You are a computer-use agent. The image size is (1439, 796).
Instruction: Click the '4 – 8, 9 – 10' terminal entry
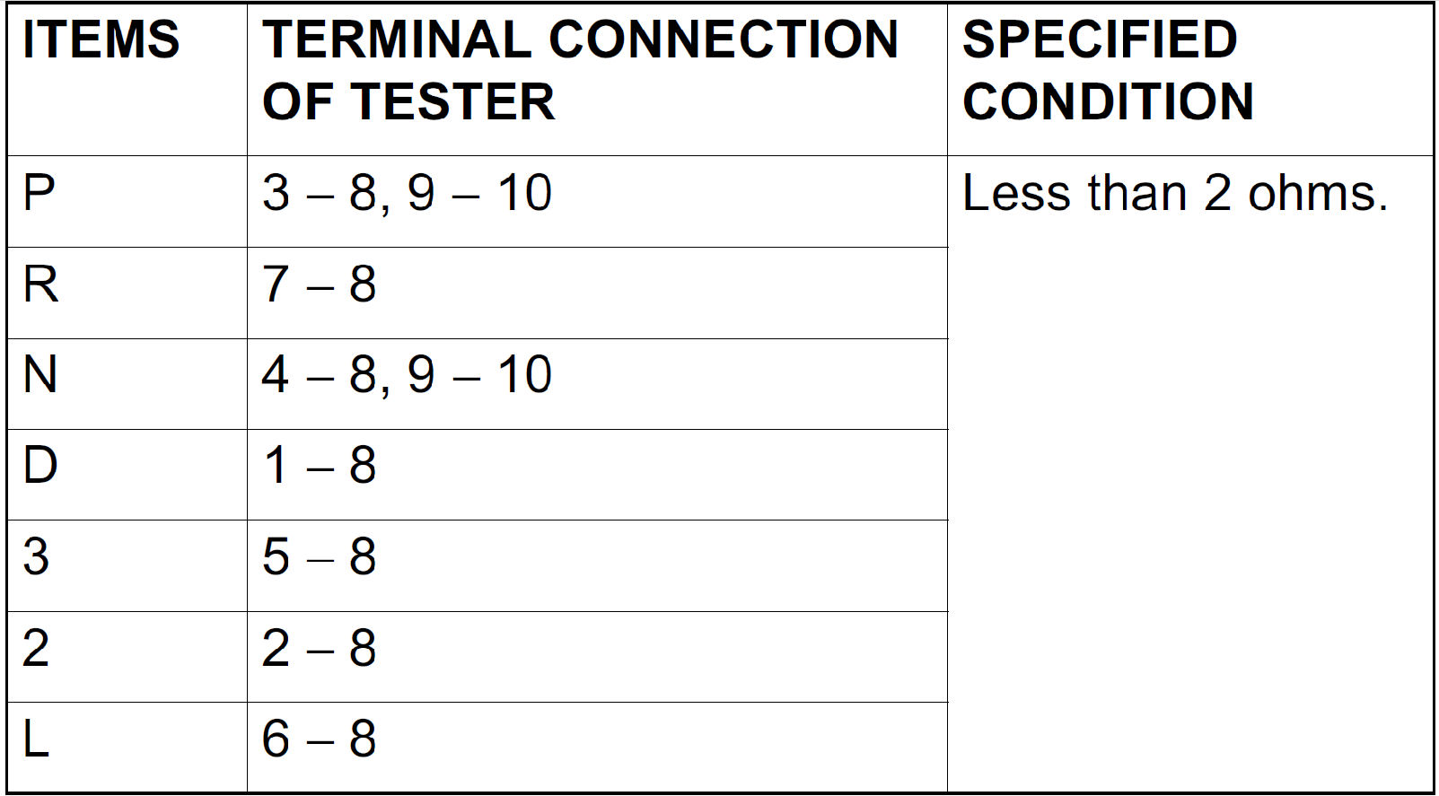pyautogui.click(x=407, y=375)
